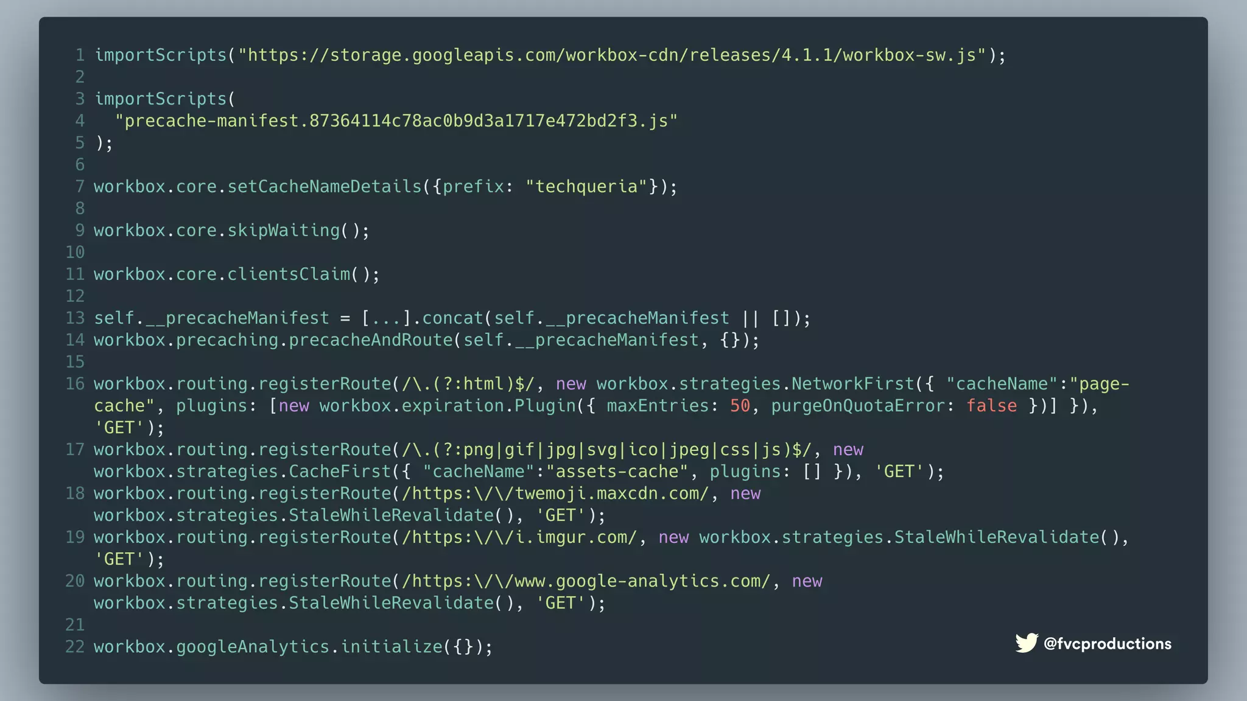Click the CacheFirst strategy text
Viewport: 1247px width, 701px height.
[339, 472]
